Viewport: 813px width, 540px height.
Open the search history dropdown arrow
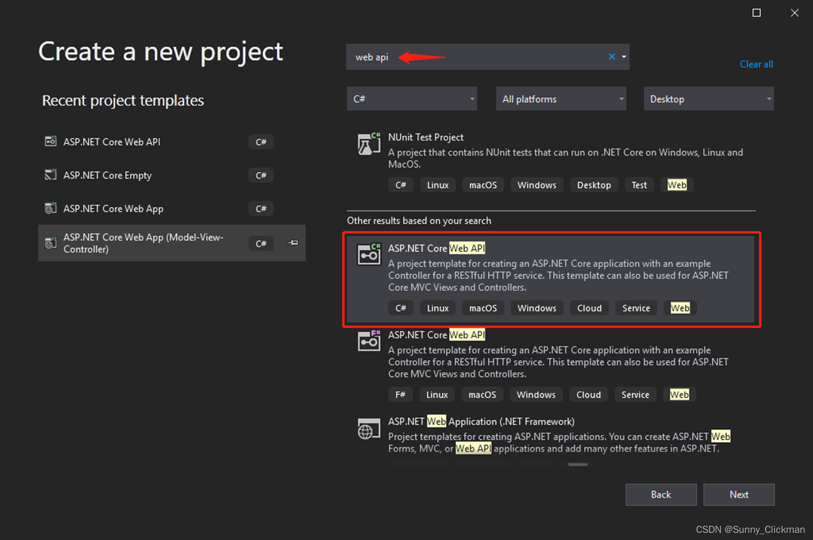[x=624, y=57]
